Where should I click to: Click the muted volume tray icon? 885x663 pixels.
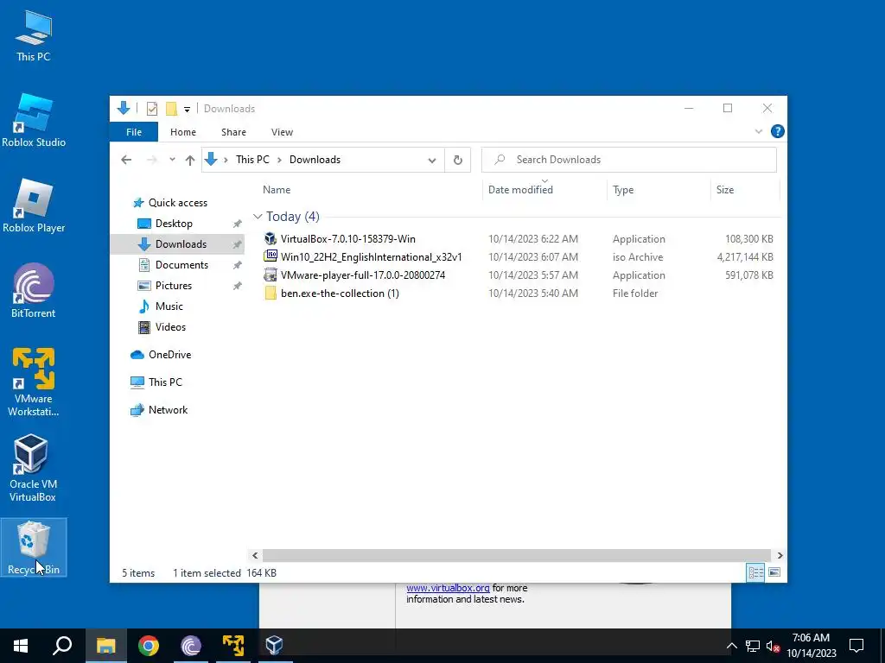[x=774, y=647]
